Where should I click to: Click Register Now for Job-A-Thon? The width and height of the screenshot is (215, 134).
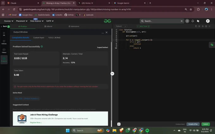(36, 123)
